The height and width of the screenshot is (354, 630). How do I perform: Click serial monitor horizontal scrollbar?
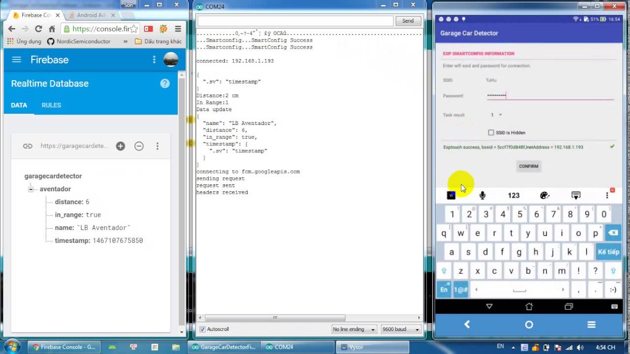(x=276, y=318)
